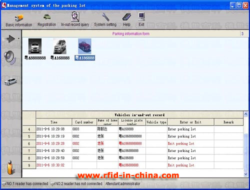Click time cell 2011-9-6 10:29:40
This screenshot has height=190, width=250.
(x=54, y=151)
